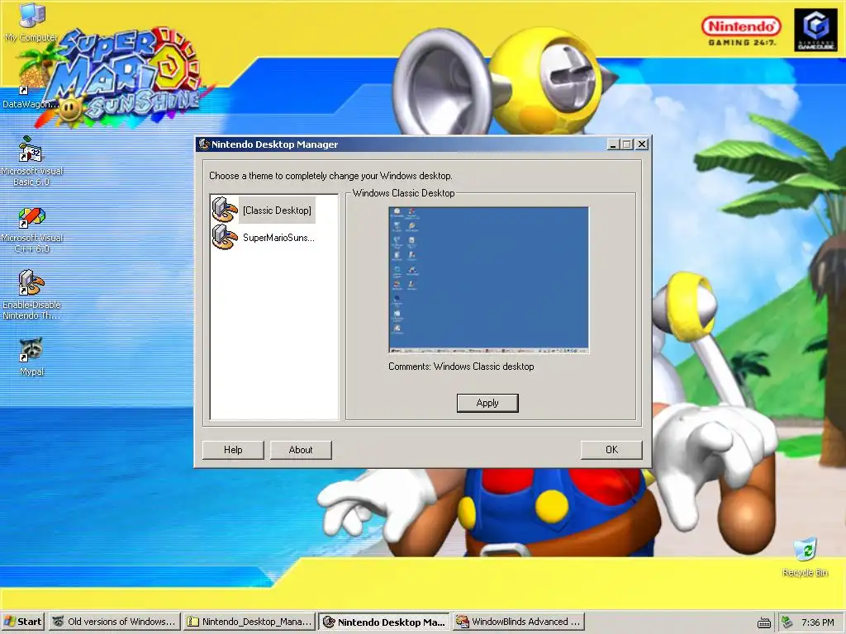Open the My Computer desktop icon
The image size is (846, 634).
click(31, 17)
